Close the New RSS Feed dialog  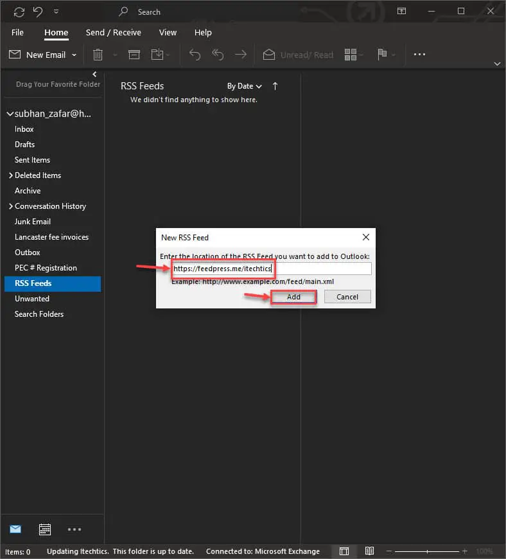tap(366, 237)
